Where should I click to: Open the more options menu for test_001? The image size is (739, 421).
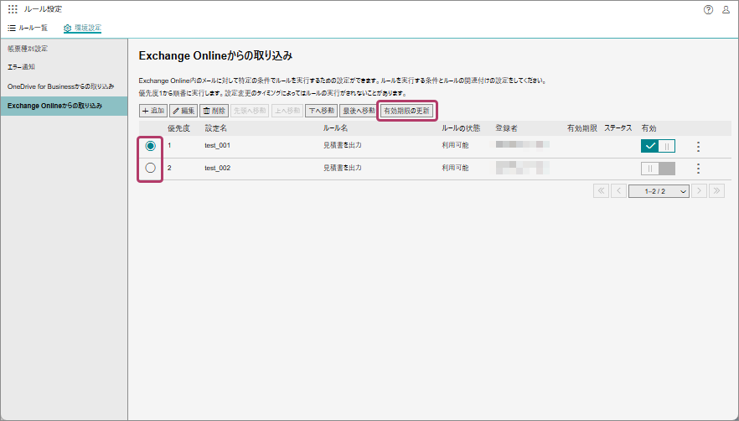click(x=698, y=146)
